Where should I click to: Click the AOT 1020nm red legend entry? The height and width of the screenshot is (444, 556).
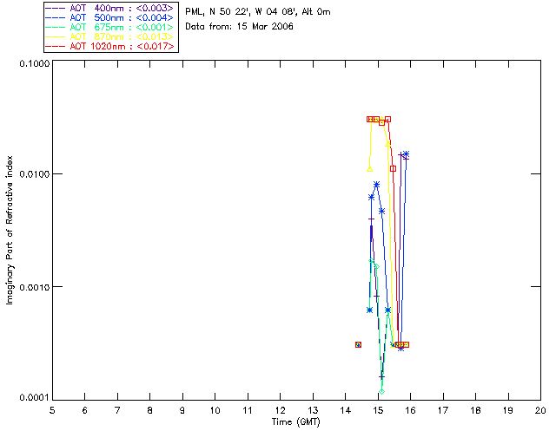[x=110, y=46]
